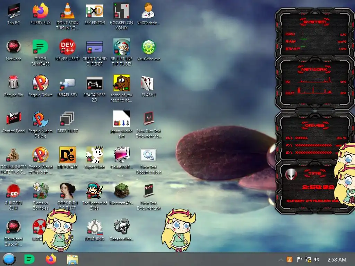
Task: Open the 2:58 AM taskbar clock
Action: (x=337, y=259)
